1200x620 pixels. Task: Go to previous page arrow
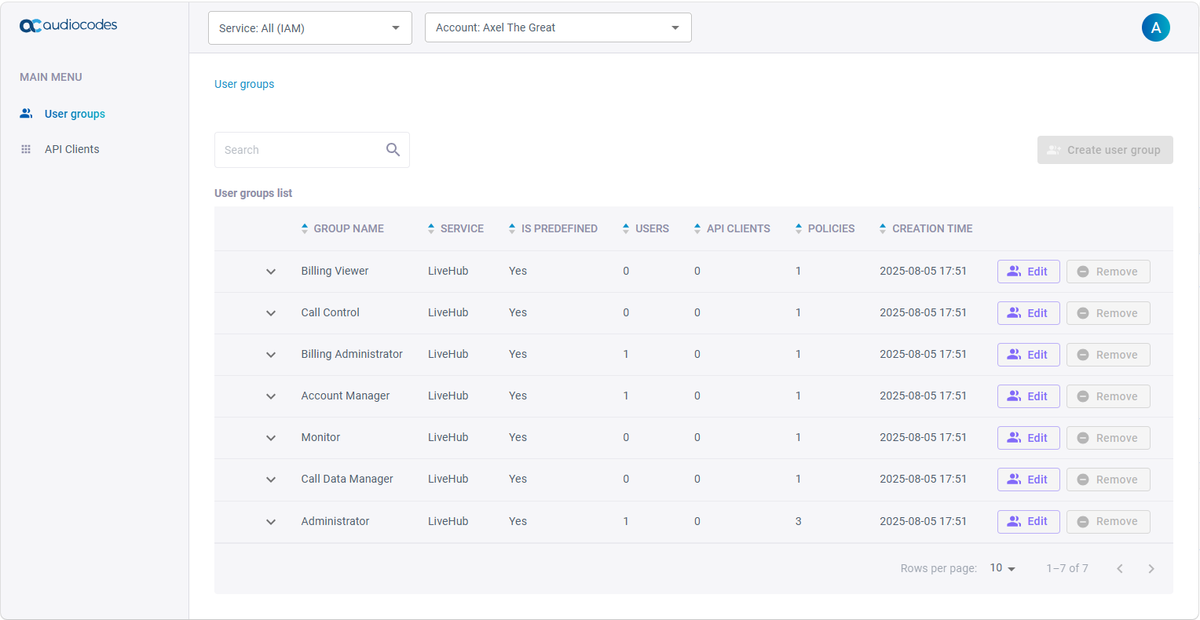click(1120, 568)
